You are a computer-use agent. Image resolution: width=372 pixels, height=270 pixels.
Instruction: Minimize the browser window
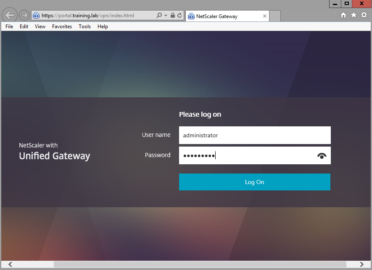(x=335, y=4)
